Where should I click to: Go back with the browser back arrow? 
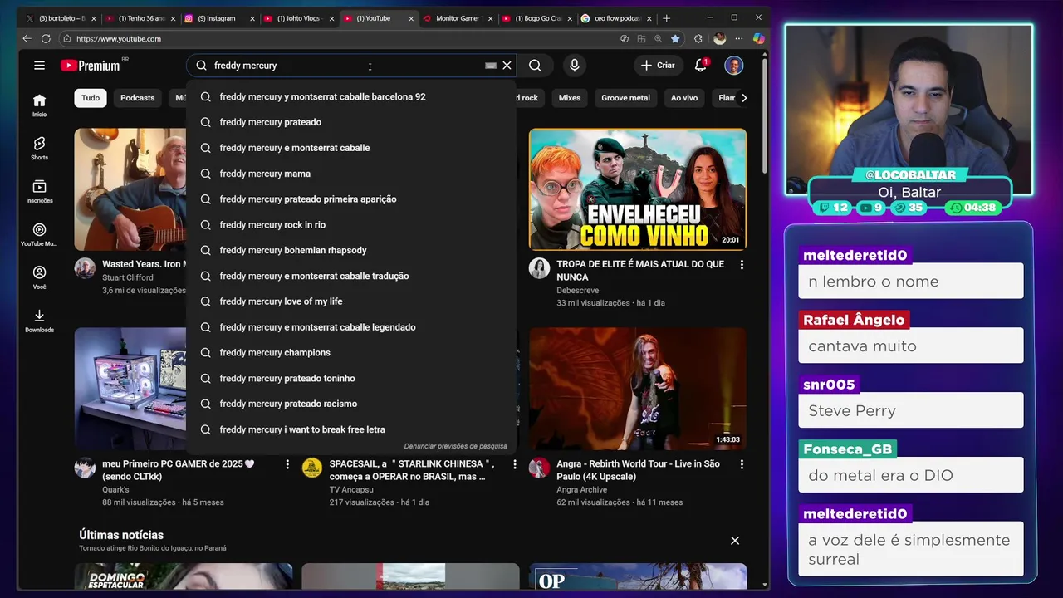coord(27,39)
